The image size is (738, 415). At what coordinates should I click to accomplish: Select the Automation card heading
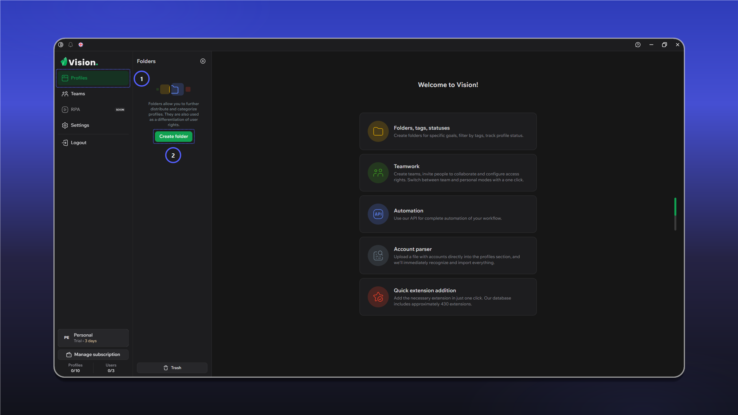(408, 211)
